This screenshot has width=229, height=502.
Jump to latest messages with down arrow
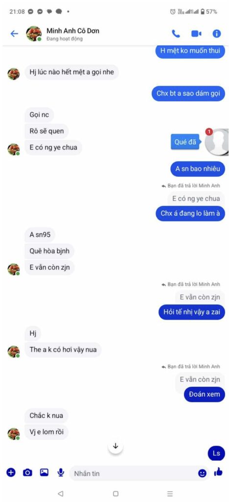[x=115, y=446]
